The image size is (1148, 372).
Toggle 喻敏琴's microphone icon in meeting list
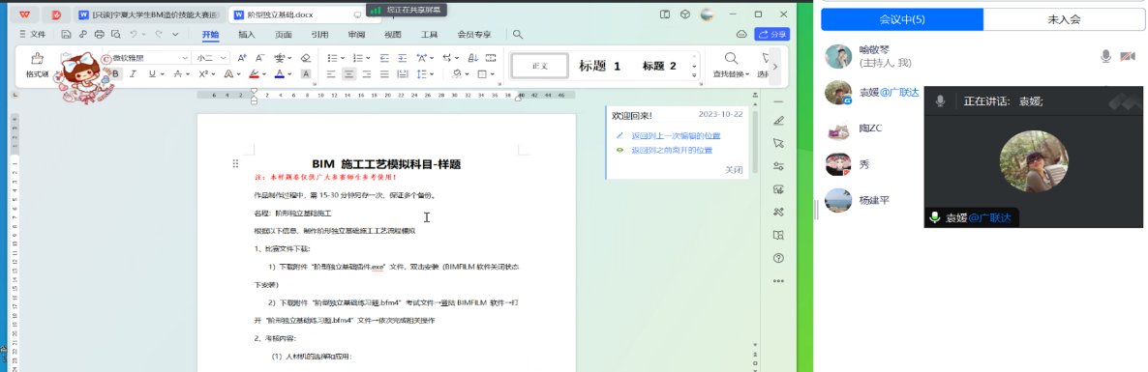[x=1106, y=56]
